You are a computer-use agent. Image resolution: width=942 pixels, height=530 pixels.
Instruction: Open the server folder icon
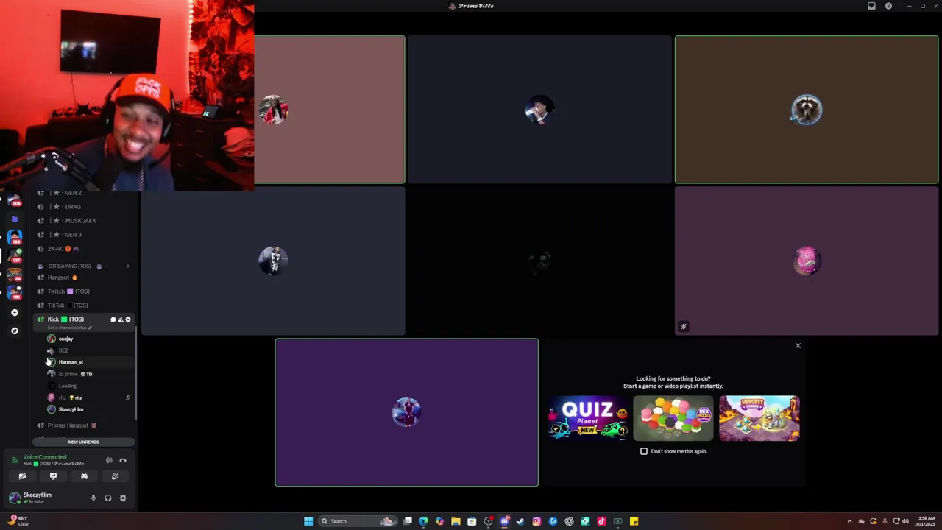[14, 219]
